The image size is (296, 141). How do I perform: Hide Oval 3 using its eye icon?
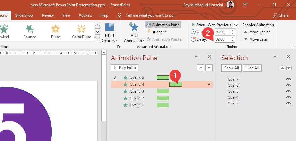point(288,103)
